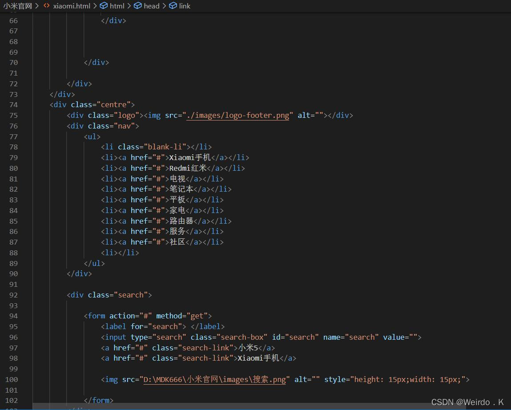Open the 小米官网 breadcrumb dropdown
511x410 pixels.
click(17, 6)
